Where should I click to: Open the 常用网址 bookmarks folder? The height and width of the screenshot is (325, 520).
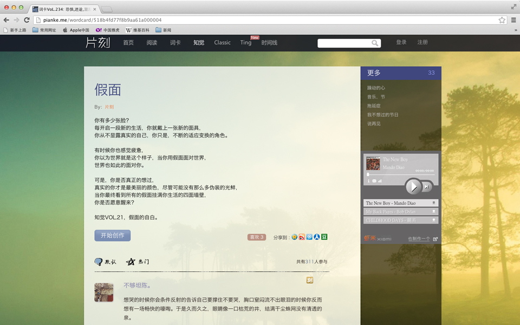pyautogui.click(x=44, y=30)
